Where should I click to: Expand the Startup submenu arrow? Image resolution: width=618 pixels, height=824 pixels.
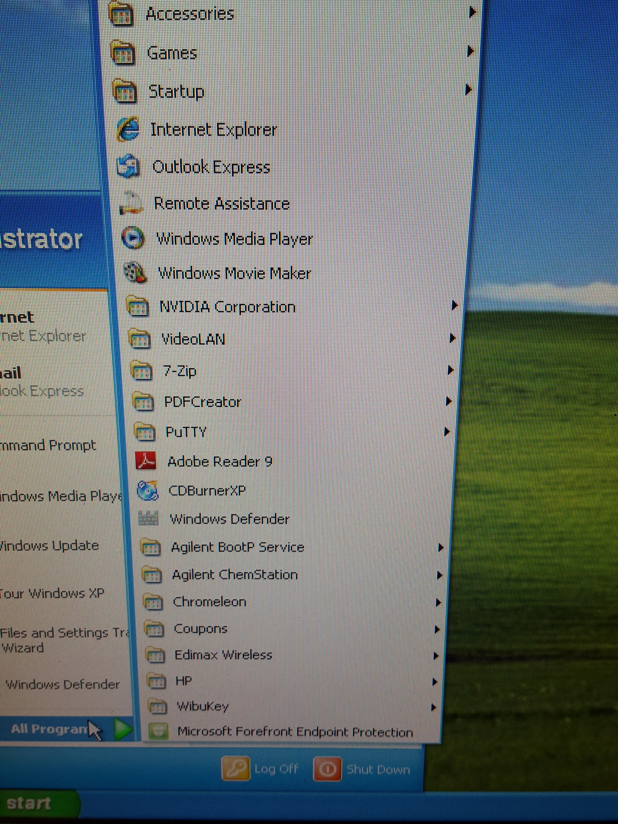tap(468, 89)
